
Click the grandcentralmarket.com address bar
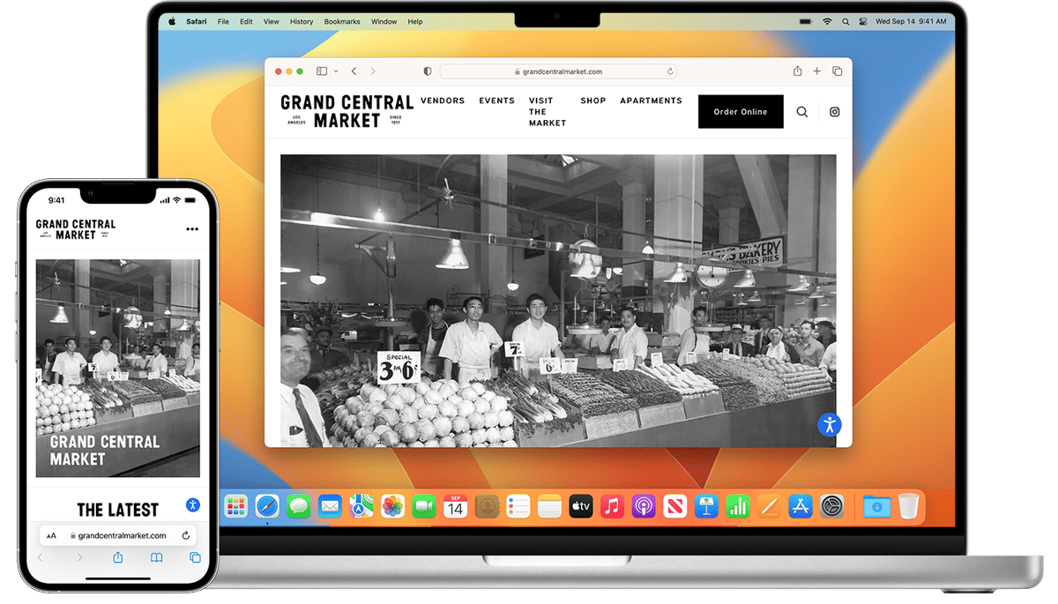click(x=562, y=71)
